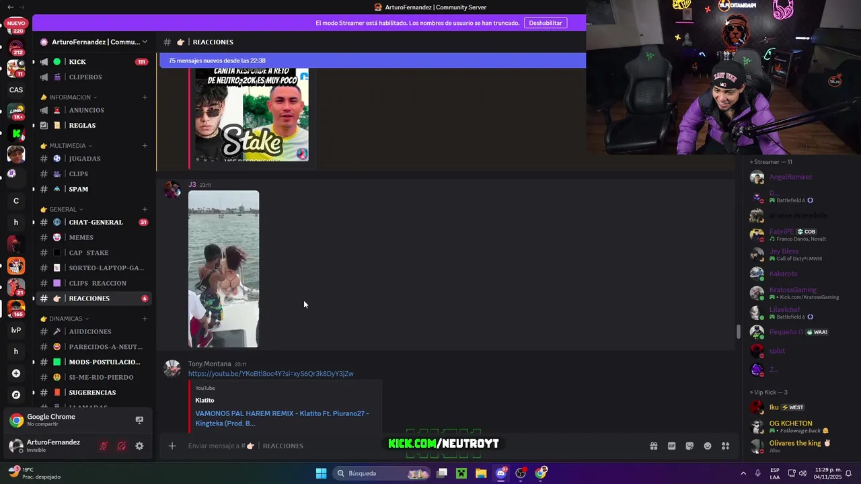The image size is (861, 484).
Task: Open the SPAM channel
Action: coord(93,189)
